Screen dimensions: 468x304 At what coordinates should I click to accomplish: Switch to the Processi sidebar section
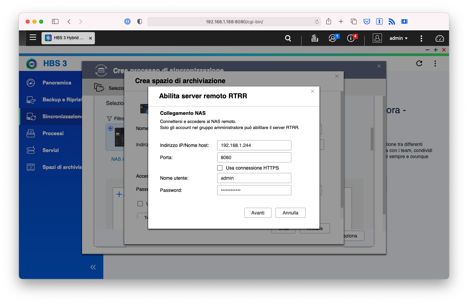pyautogui.click(x=53, y=133)
